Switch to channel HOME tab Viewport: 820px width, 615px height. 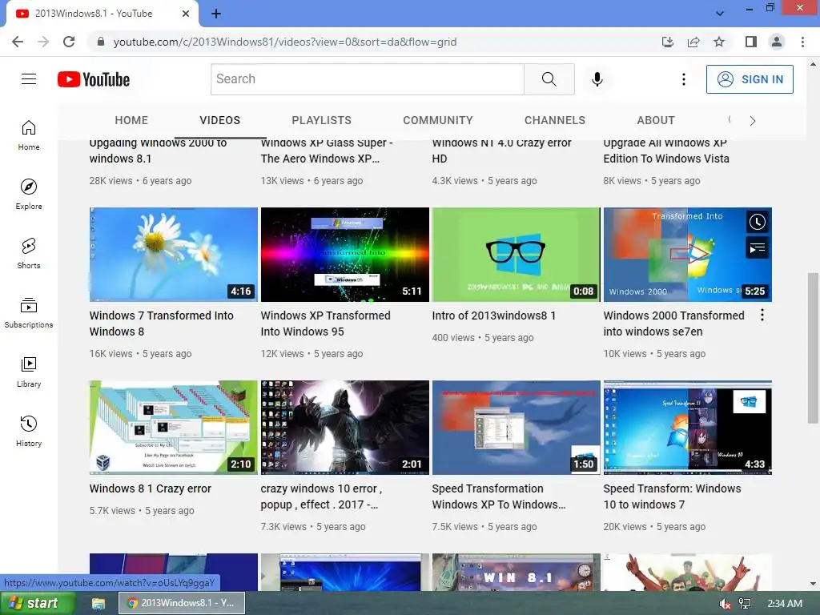point(131,120)
